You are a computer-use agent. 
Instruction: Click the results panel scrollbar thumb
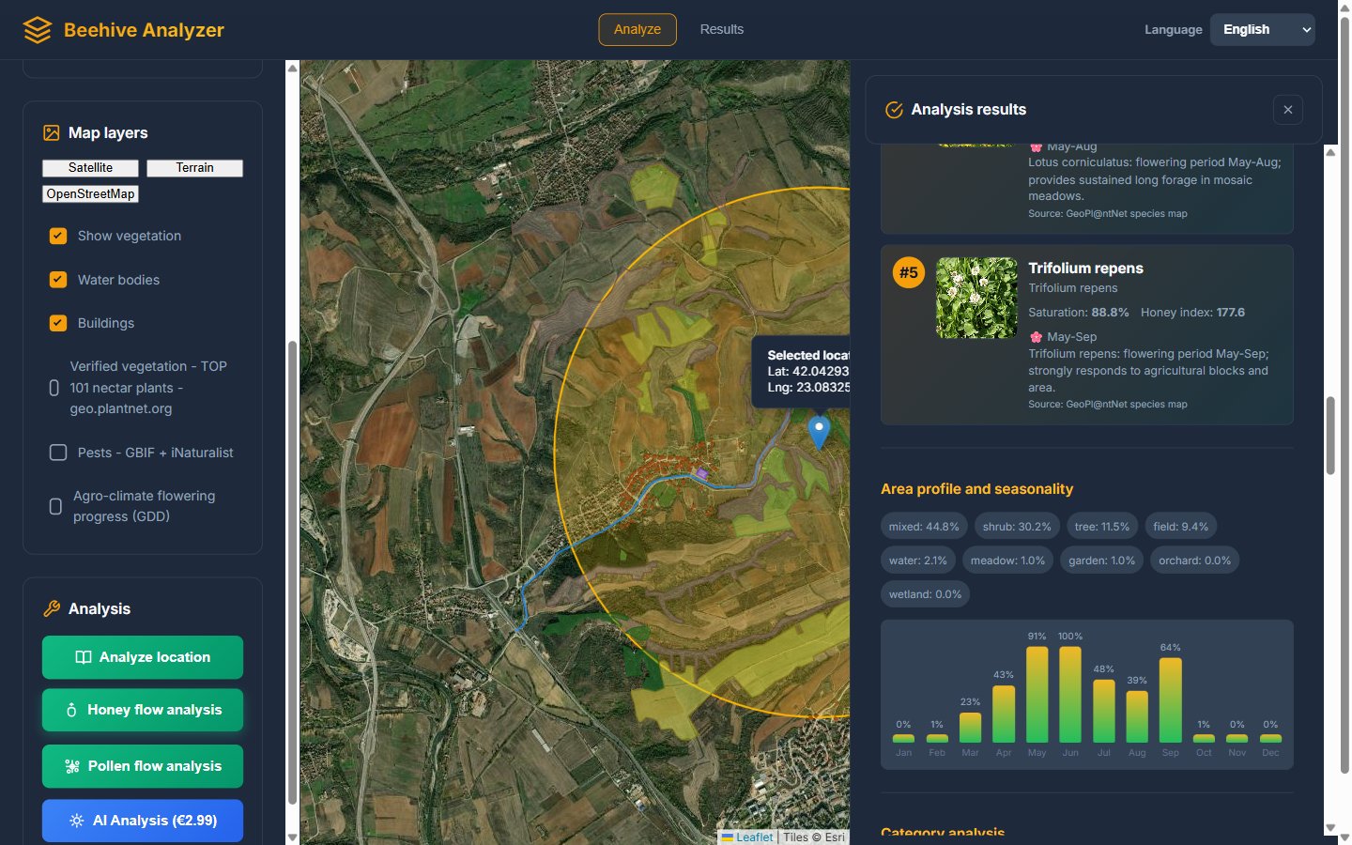pyautogui.click(x=1330, y=437)
